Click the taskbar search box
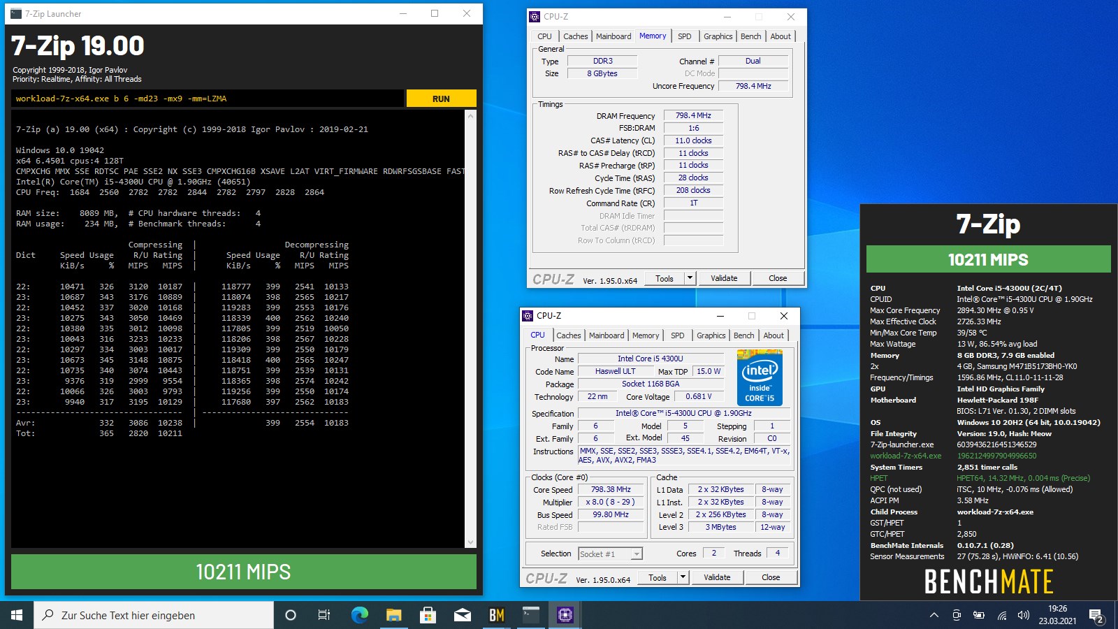The width and height of the screenshot is (1118, 629). (154, 615)
